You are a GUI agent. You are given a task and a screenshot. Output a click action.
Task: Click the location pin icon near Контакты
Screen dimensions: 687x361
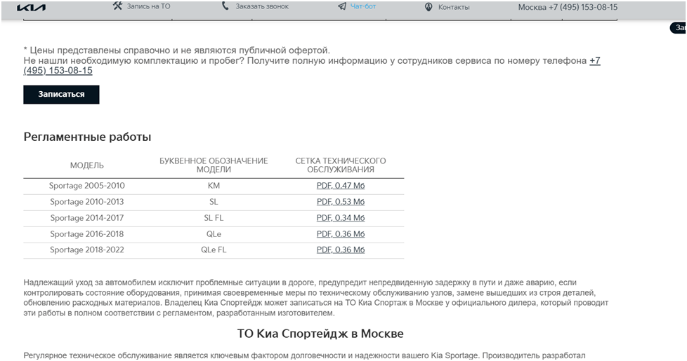click(x=428, y=7)
